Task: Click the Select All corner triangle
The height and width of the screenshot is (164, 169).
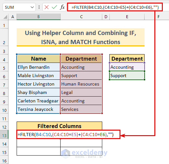Action: tap(5, 17)
